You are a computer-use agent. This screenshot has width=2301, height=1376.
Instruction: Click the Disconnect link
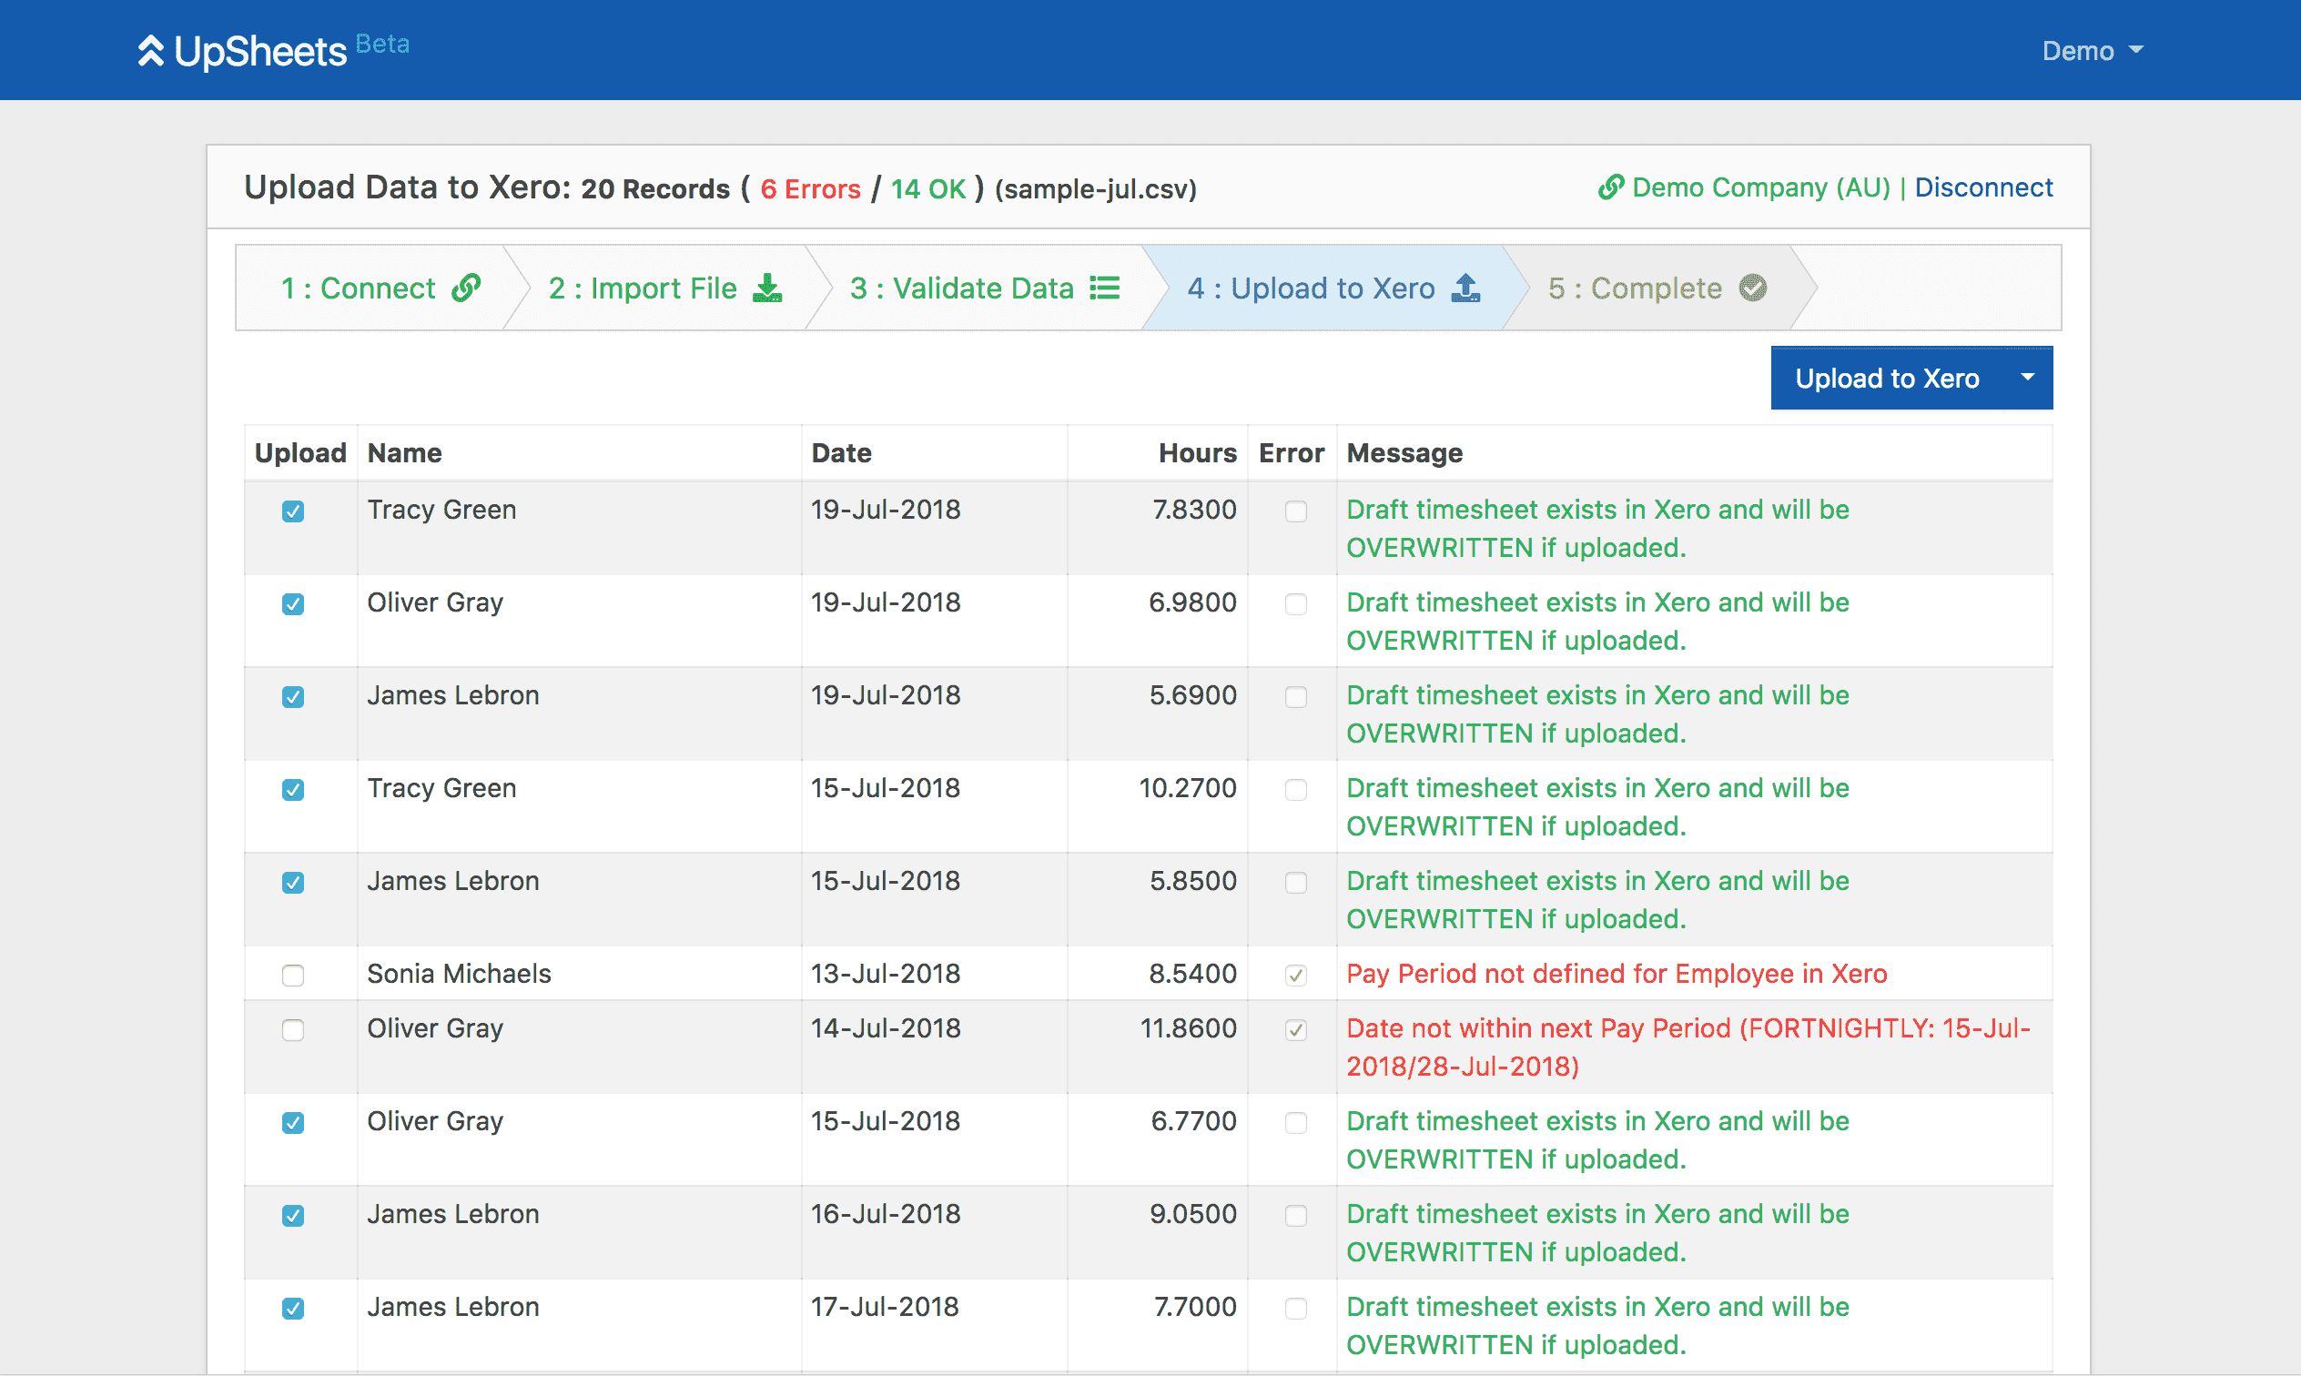pyautogui.click(x=1983, y=188)
